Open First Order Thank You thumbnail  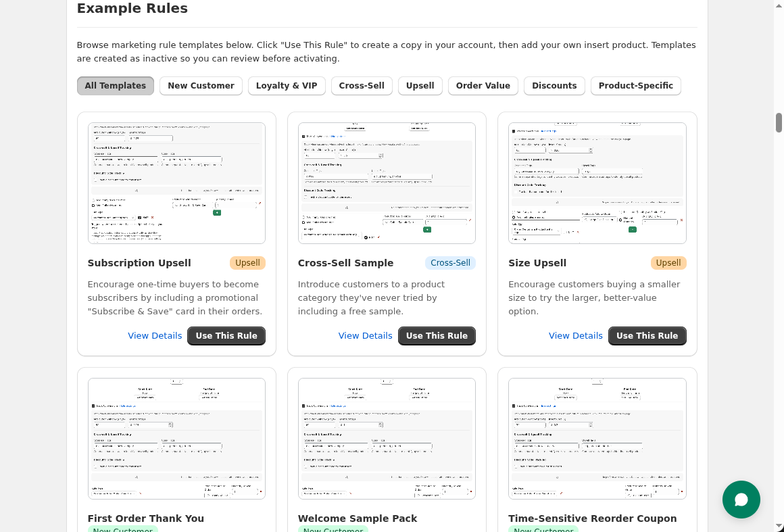[176, 439]
